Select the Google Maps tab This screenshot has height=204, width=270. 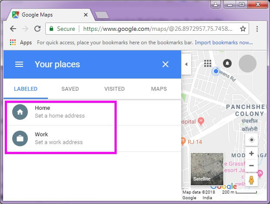pyautogui.click(x=50, y=15)
